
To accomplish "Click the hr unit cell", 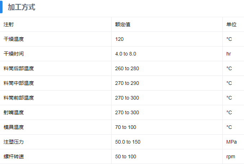I will pos(229,54).
